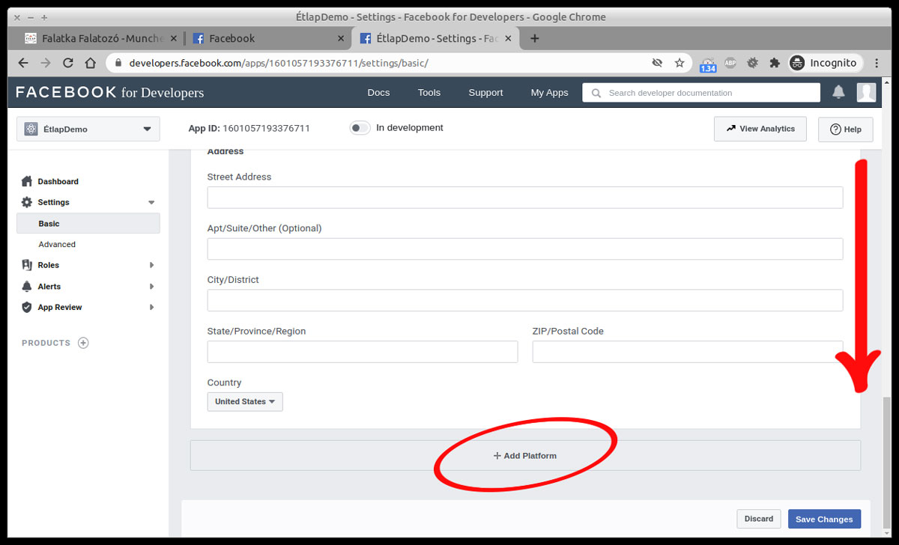The width and height of the screenshot is (899, 545).
Task: Click the plus icon next to Products
Action: (83, 343)
